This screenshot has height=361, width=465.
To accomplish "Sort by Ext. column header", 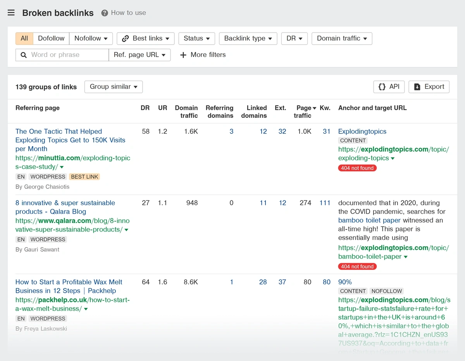I will click(x=281, y=108).
